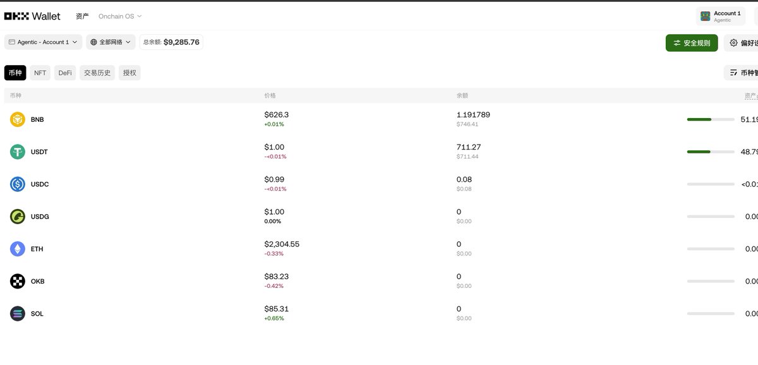Screen dimensions: 758x365
Task: Click the BNB +0.01% change value
Action: (x=274, y=124)
